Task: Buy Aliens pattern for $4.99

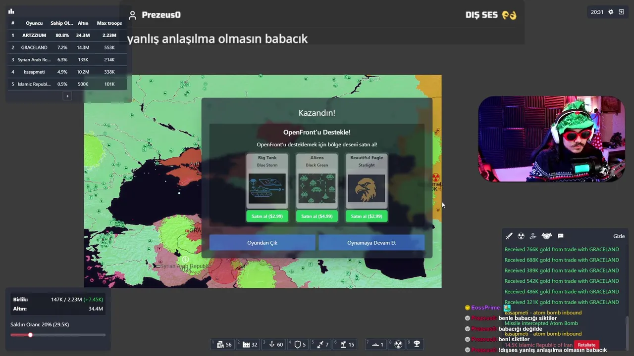Action: coord(317,216)
